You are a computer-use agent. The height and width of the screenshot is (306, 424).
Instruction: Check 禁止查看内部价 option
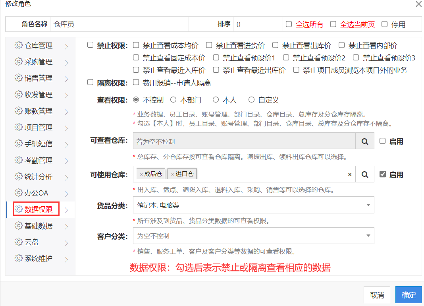(x=341, y=45)
